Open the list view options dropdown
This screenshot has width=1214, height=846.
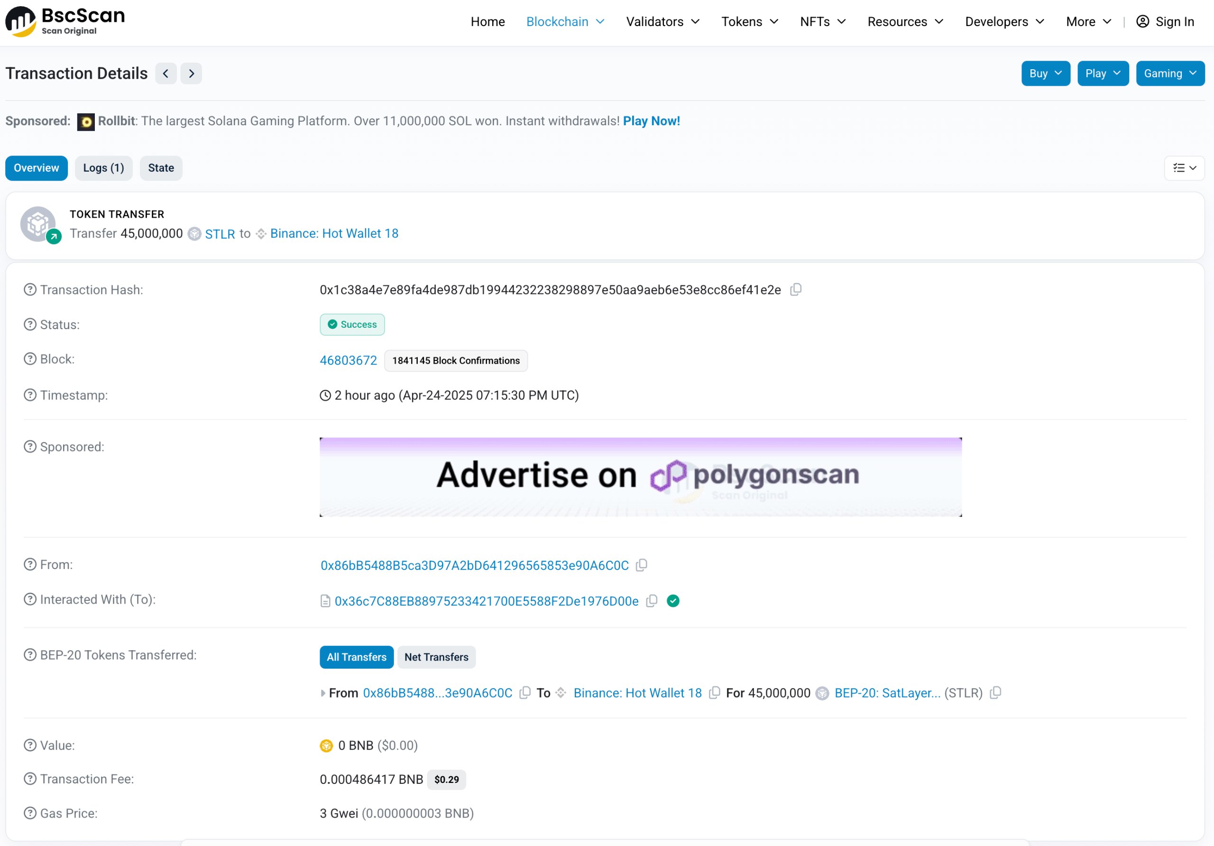(x=1185, y=168)
